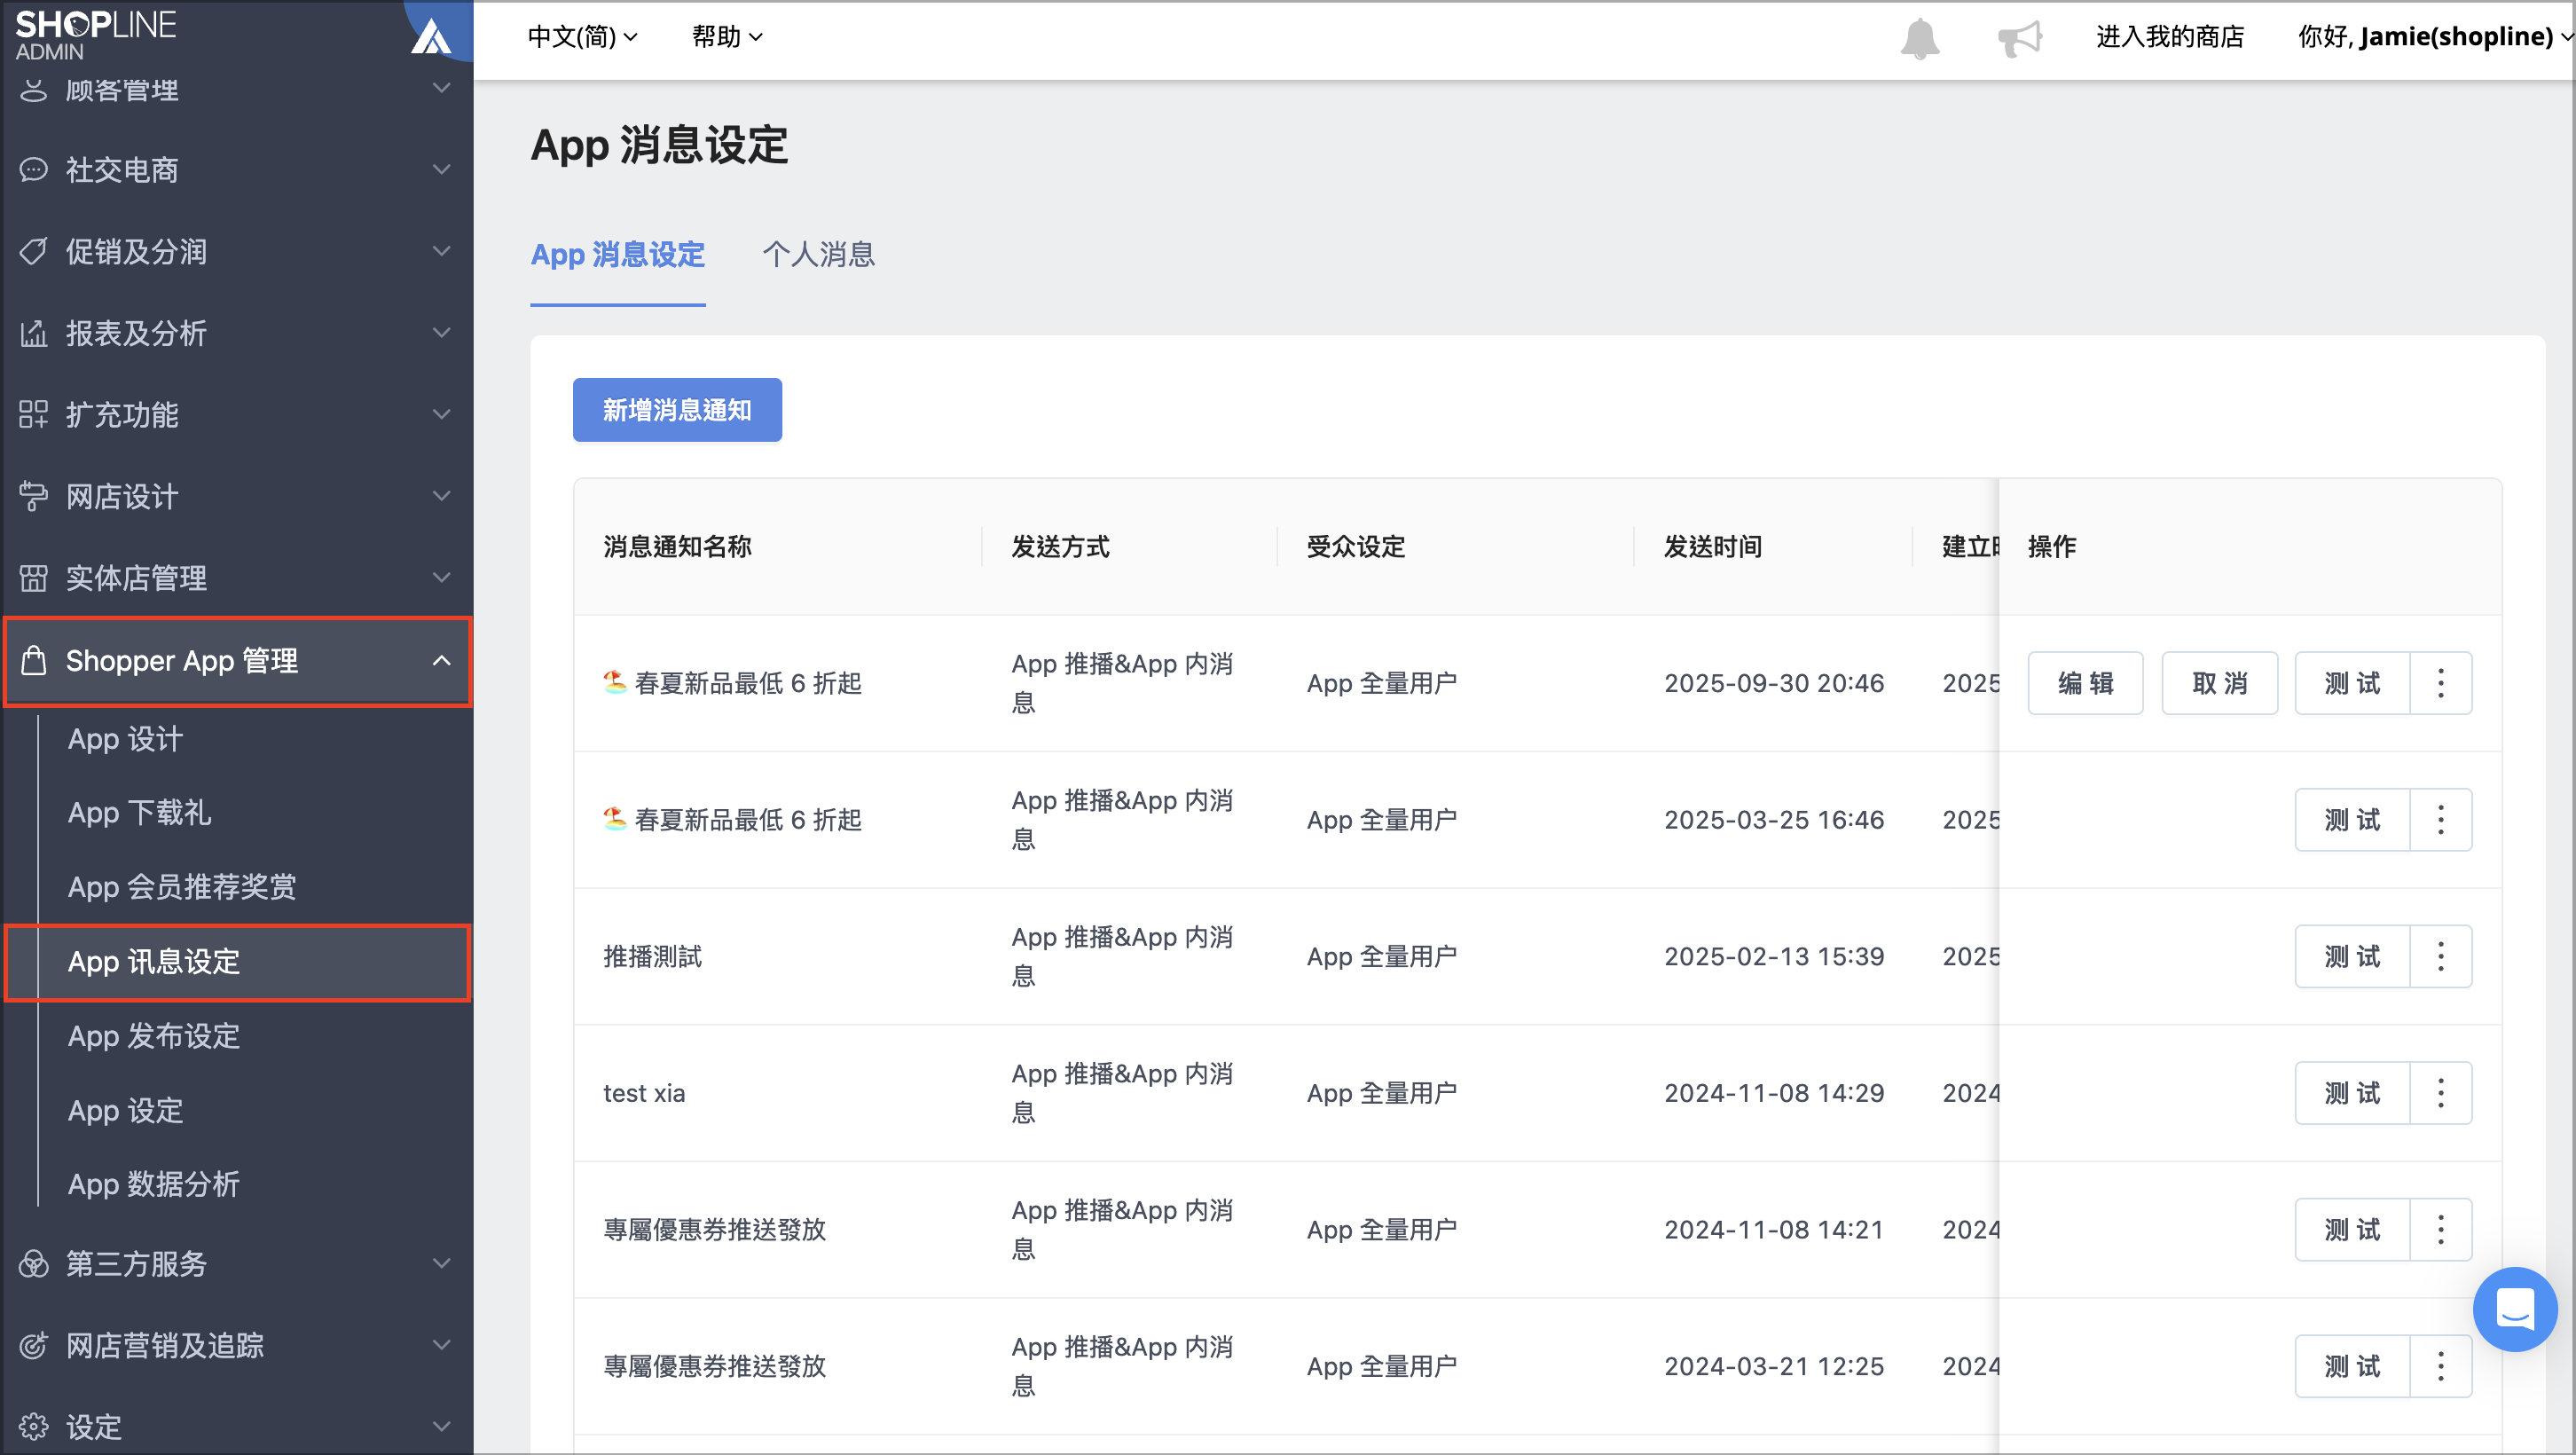This screenshot has width=2576, height=1455.
Task: Open App 设定 in the sidebar
Action: click(125, 1110)
